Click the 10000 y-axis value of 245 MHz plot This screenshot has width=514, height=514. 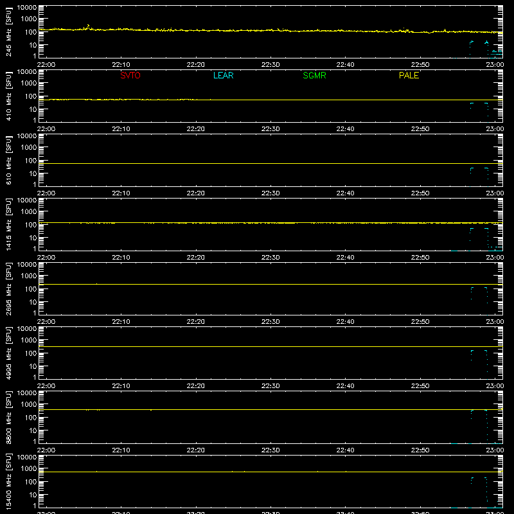pyautogui.click(x=27, y=8)
